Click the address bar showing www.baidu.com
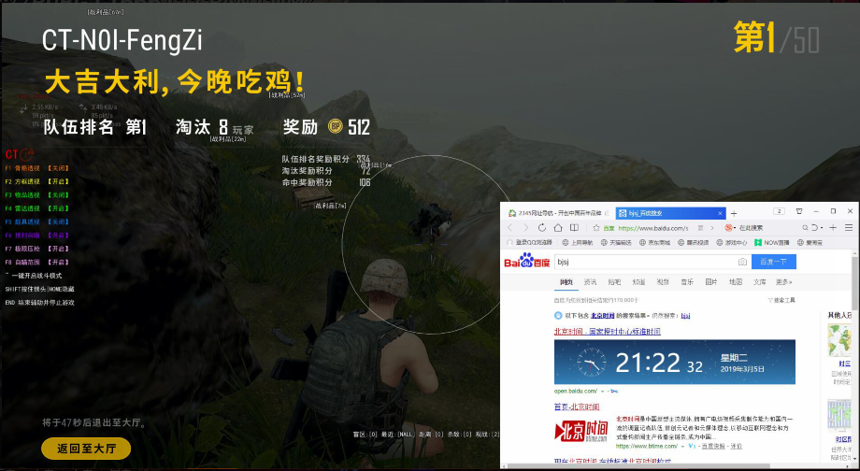 tap(652, 228)
